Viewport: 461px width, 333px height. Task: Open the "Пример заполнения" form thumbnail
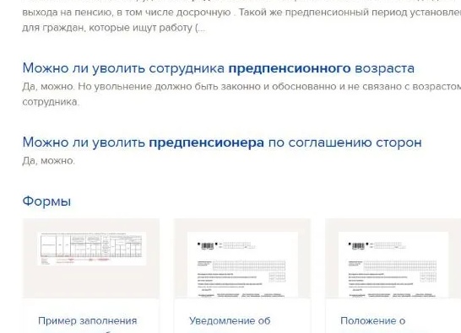(91, 258)
